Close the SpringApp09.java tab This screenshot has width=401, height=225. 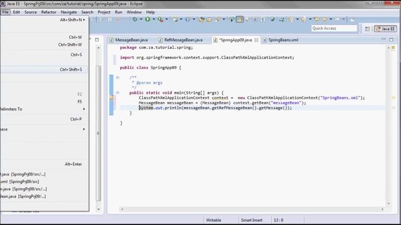click(256, 40)
